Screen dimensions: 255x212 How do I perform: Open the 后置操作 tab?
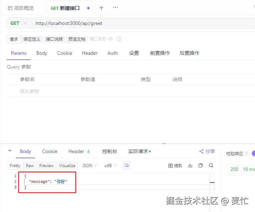[189, 53]
